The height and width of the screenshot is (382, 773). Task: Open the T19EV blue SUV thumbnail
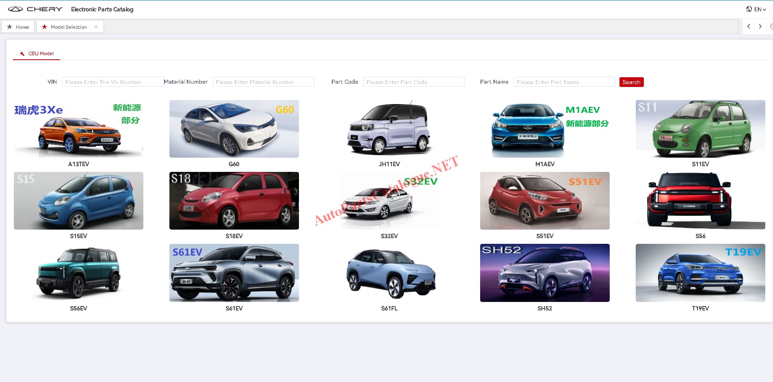tap(700, 273)
